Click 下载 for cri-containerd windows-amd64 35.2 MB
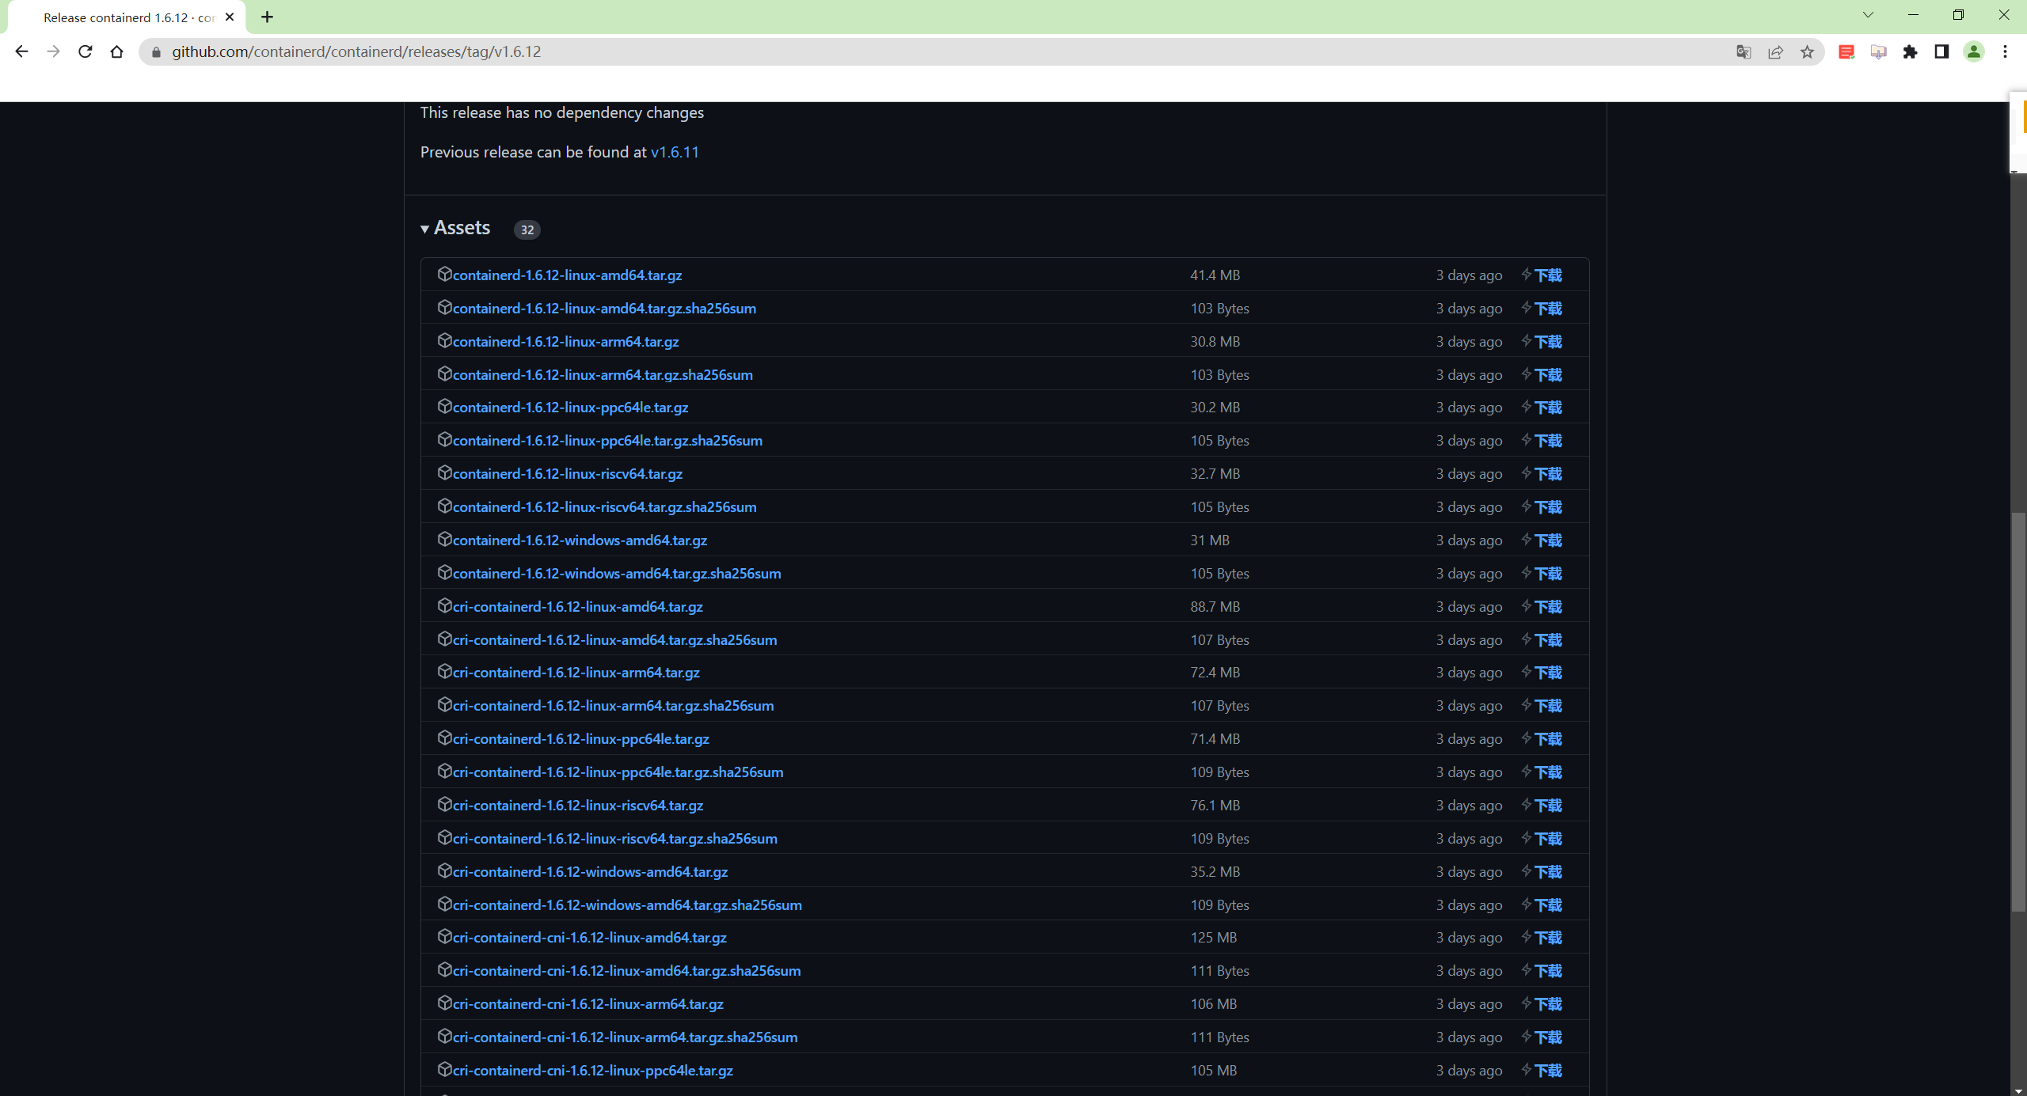 (1548, 872)
